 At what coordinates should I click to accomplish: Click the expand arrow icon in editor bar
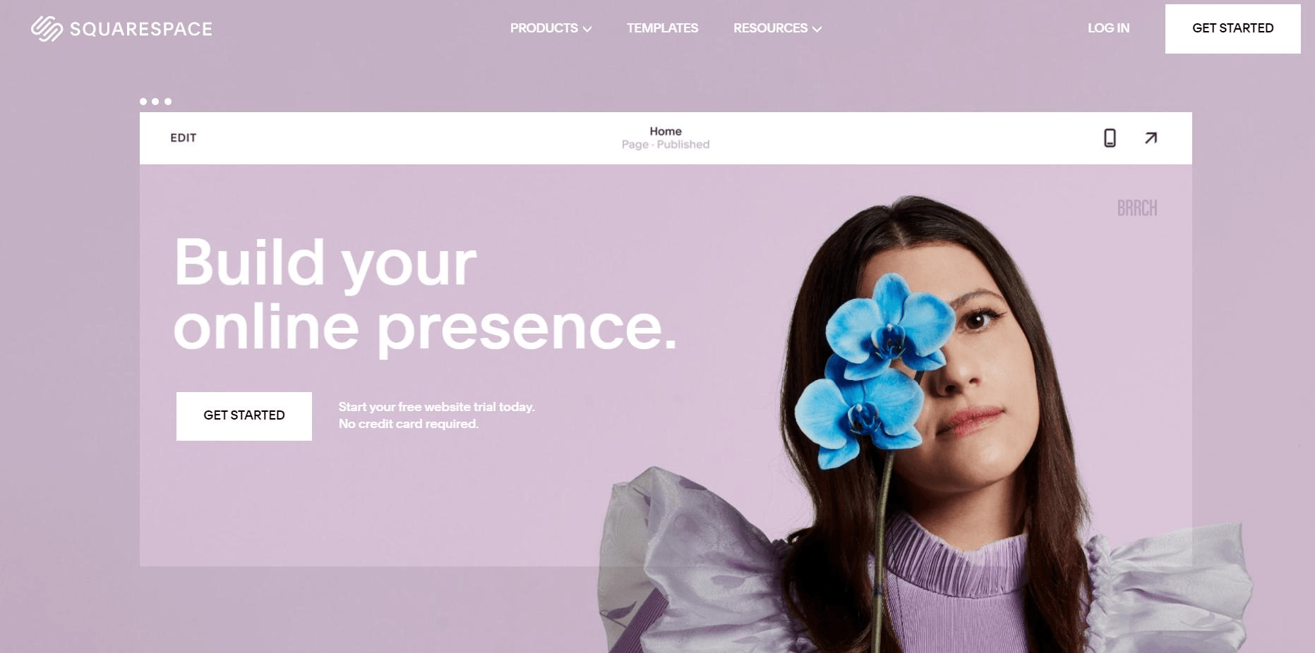(1151, 138)
